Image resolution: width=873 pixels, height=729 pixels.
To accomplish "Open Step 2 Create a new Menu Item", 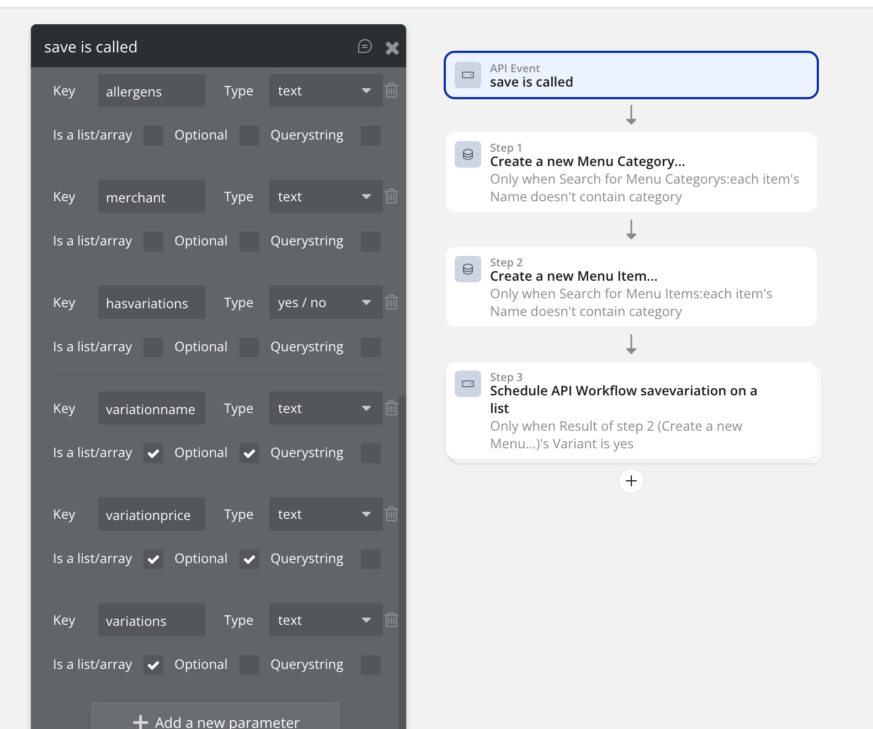I will click(631, 287).
